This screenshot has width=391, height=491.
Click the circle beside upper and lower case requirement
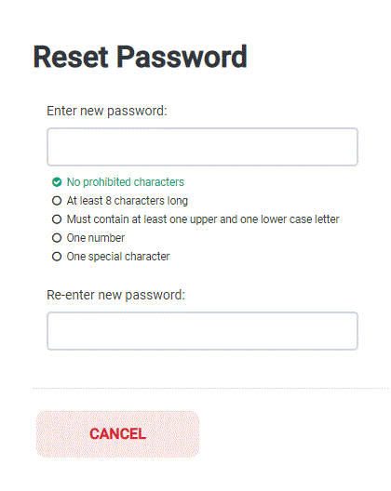click(x=57, y=219)
